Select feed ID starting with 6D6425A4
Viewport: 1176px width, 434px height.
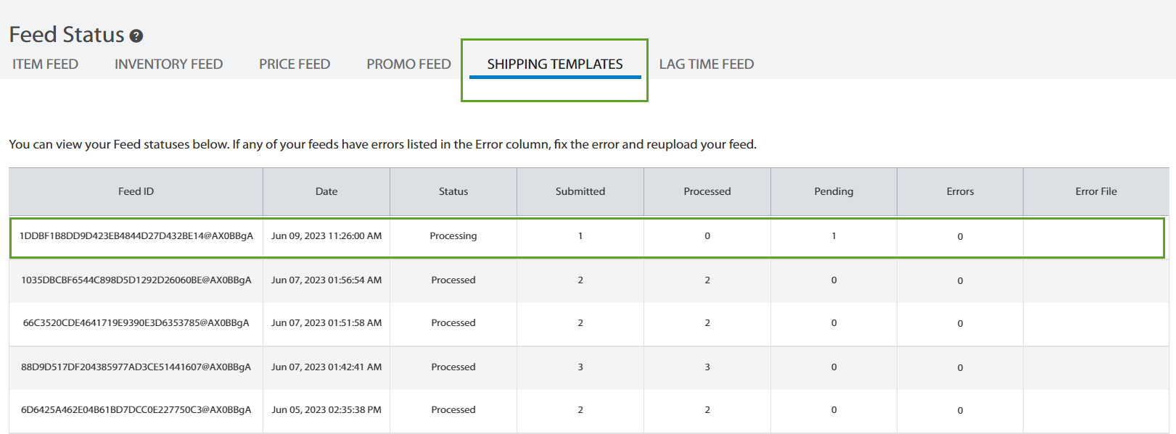136,409
